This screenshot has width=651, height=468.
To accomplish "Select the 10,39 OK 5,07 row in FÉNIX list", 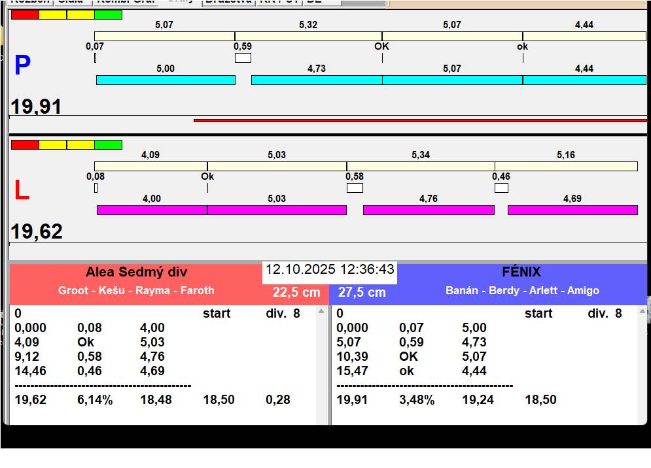I will pyautogui.click(x=412, y=357).
